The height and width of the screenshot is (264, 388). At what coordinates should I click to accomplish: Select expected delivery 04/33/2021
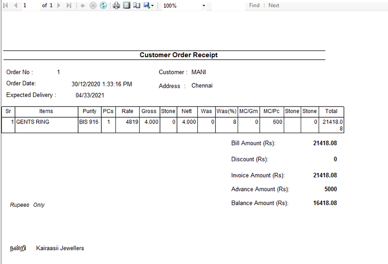click(90, 95)
